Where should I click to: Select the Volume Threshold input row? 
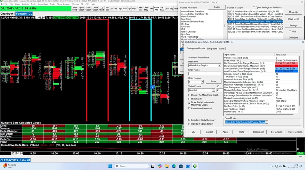pyautogui.click(x=261, y=58)
